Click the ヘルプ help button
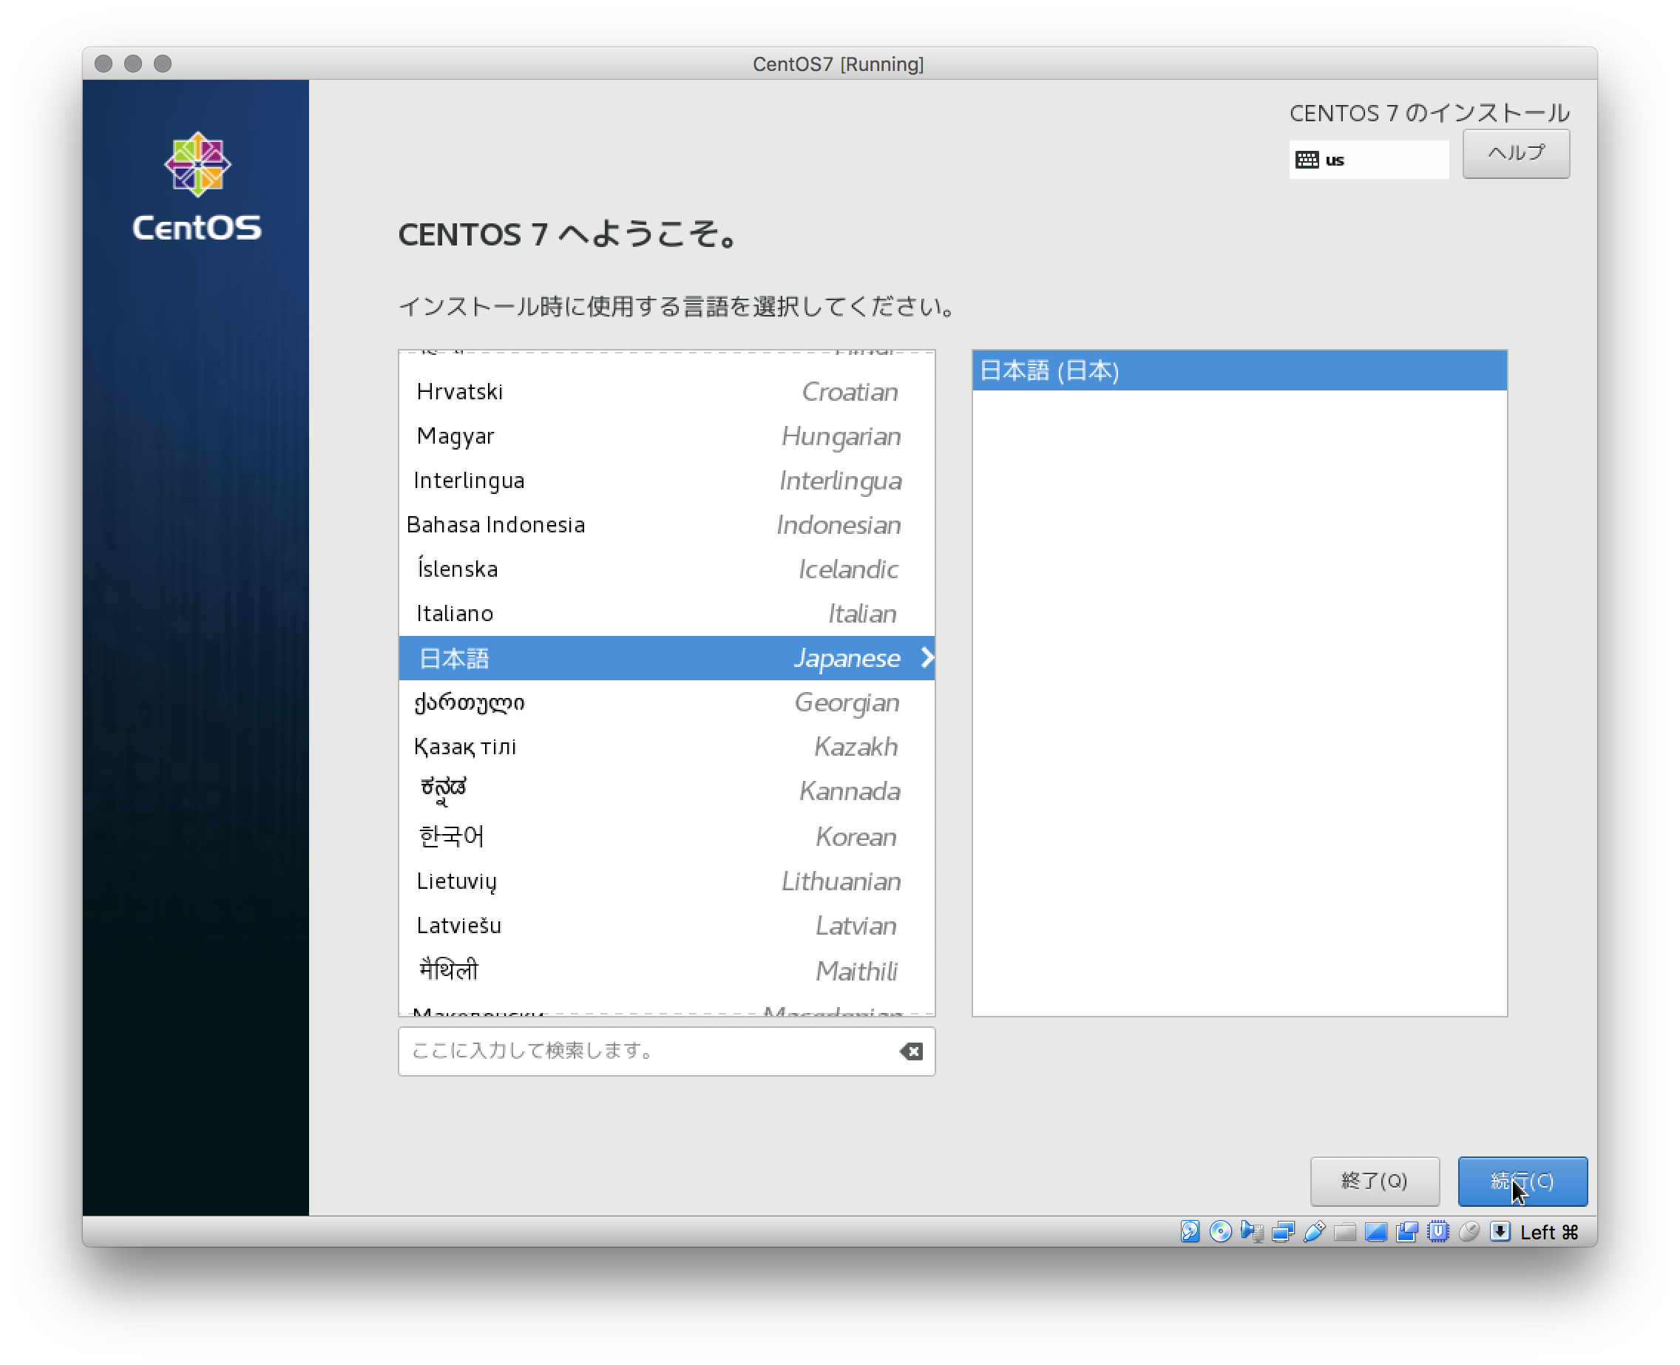This screenshot has width=1680, height=1365. point(1516,153)
